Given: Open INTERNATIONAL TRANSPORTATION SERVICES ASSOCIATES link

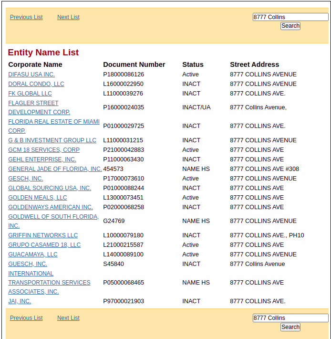Looking at the screenshot, I should (x=49, y=283).
